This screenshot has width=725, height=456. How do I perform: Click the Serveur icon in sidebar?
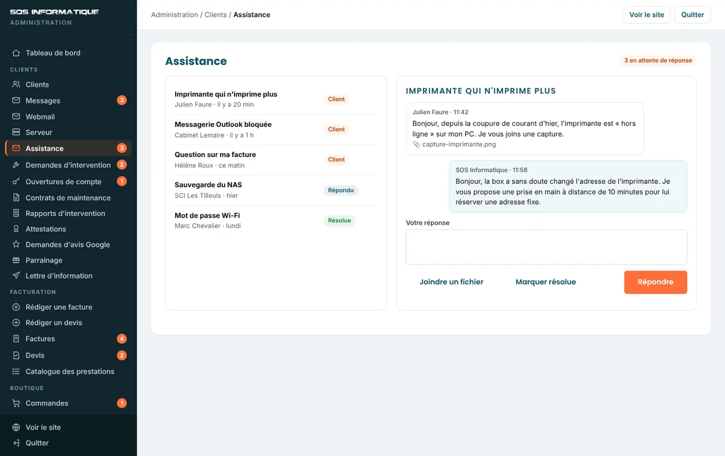click(16, 132)
